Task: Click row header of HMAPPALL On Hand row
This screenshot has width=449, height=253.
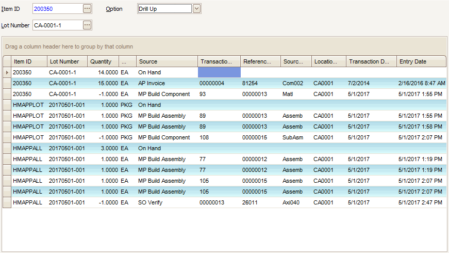Action: coord(7,149)
